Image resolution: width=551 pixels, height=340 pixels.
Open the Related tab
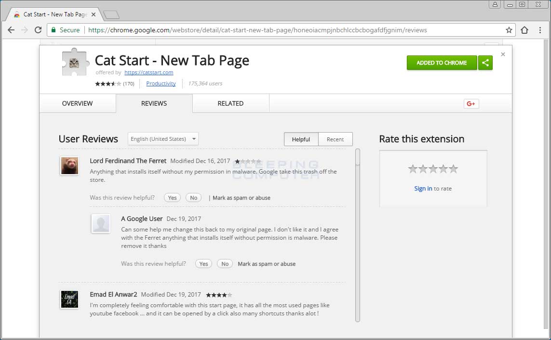click(x=230, y=103)
